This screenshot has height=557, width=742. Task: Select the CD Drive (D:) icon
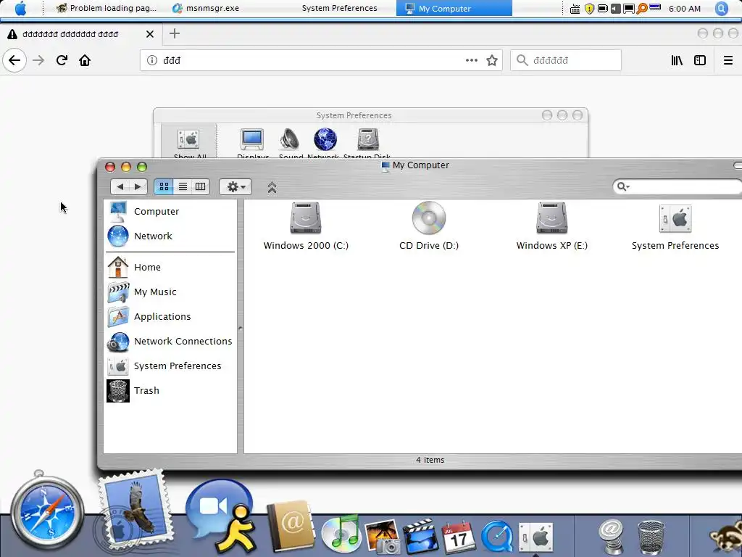click(429, 226)
